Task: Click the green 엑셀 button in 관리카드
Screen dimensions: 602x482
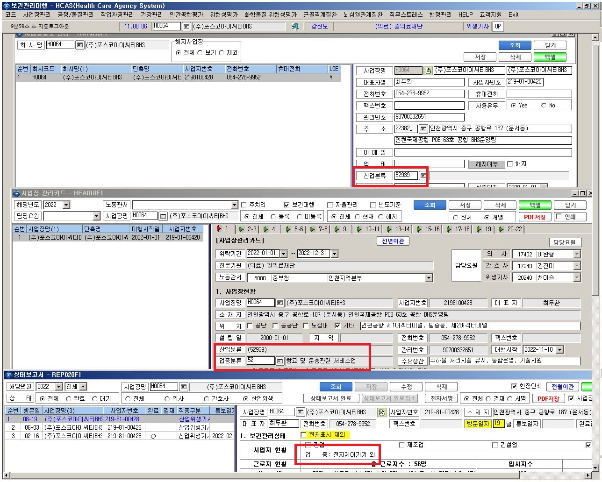Action: click(535, 205)
